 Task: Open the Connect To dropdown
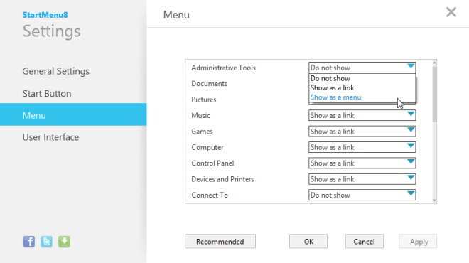tap(362, 195)
